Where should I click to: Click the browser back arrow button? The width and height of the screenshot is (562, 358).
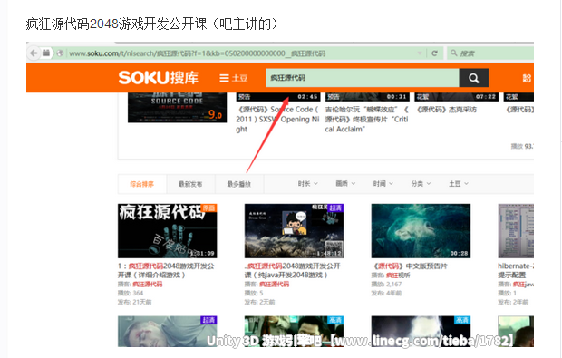34,53
